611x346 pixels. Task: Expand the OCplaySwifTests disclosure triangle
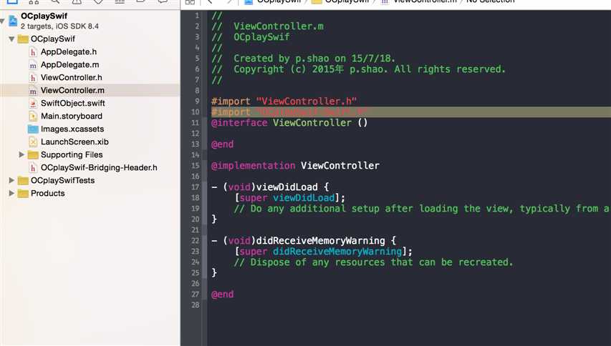11,180
